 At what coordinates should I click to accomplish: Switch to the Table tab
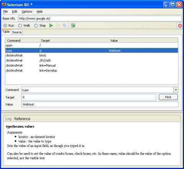pos(6,32)
